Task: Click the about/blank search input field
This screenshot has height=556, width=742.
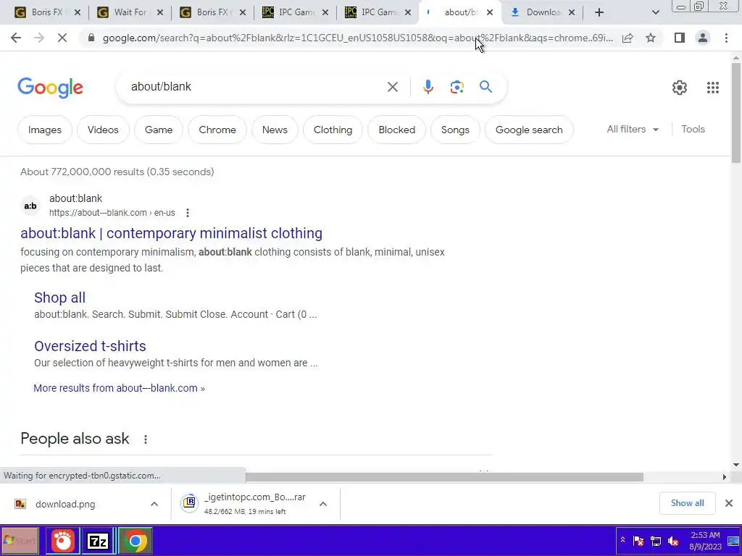Action: 256,87
